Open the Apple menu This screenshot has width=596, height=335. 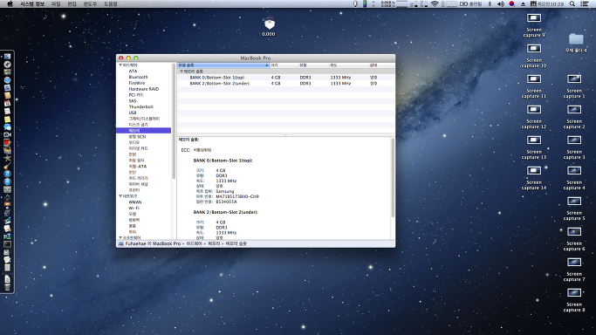point(10,3)
